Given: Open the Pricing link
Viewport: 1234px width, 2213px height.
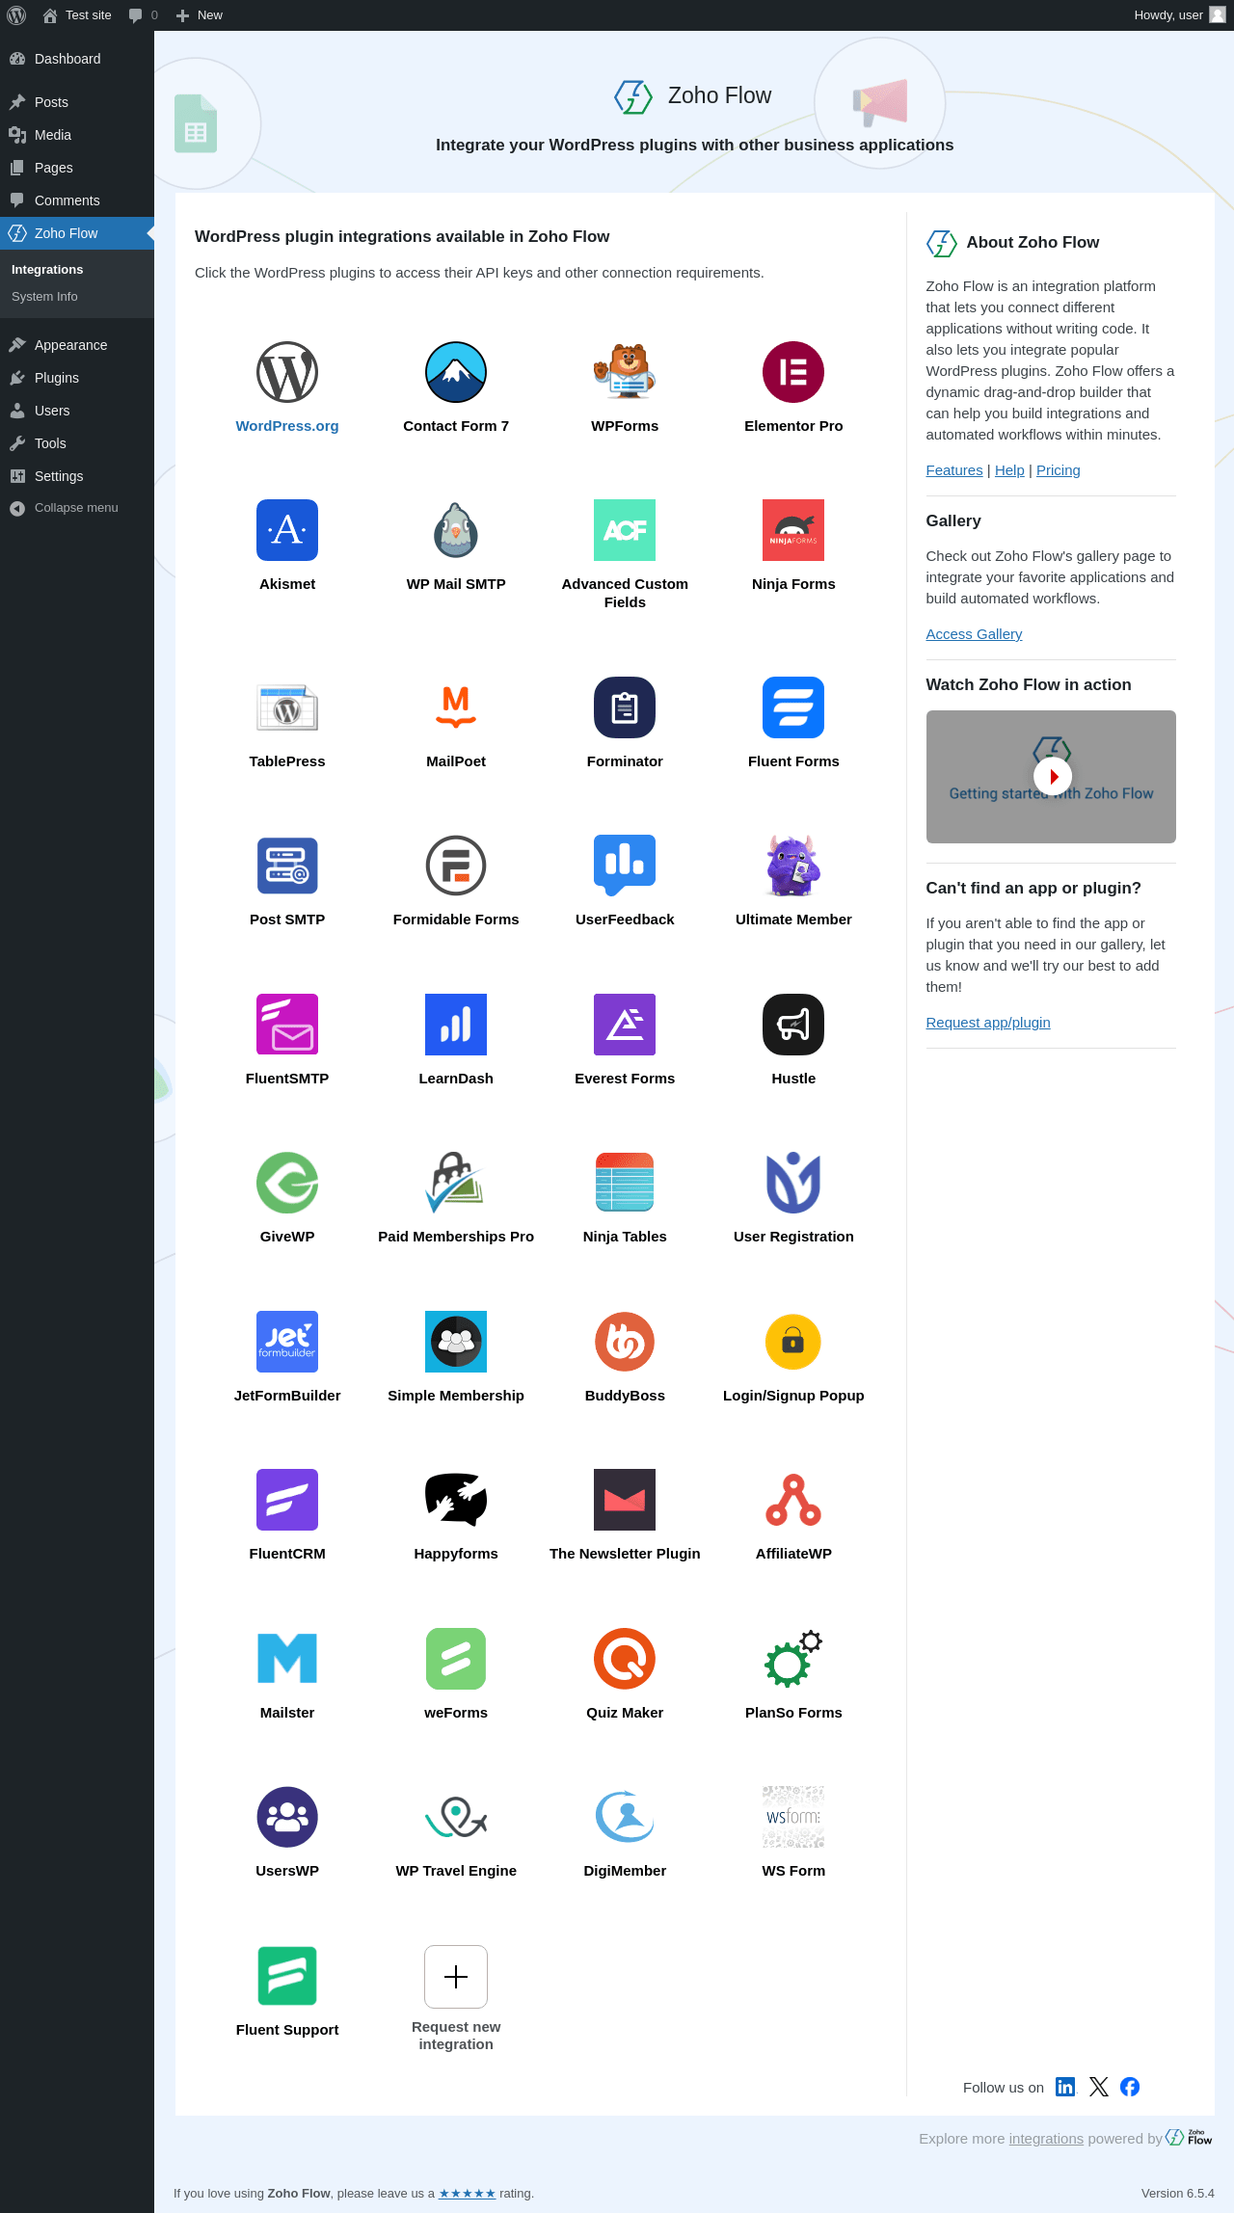Looking at the screenshot, I should coord(1059,470).
